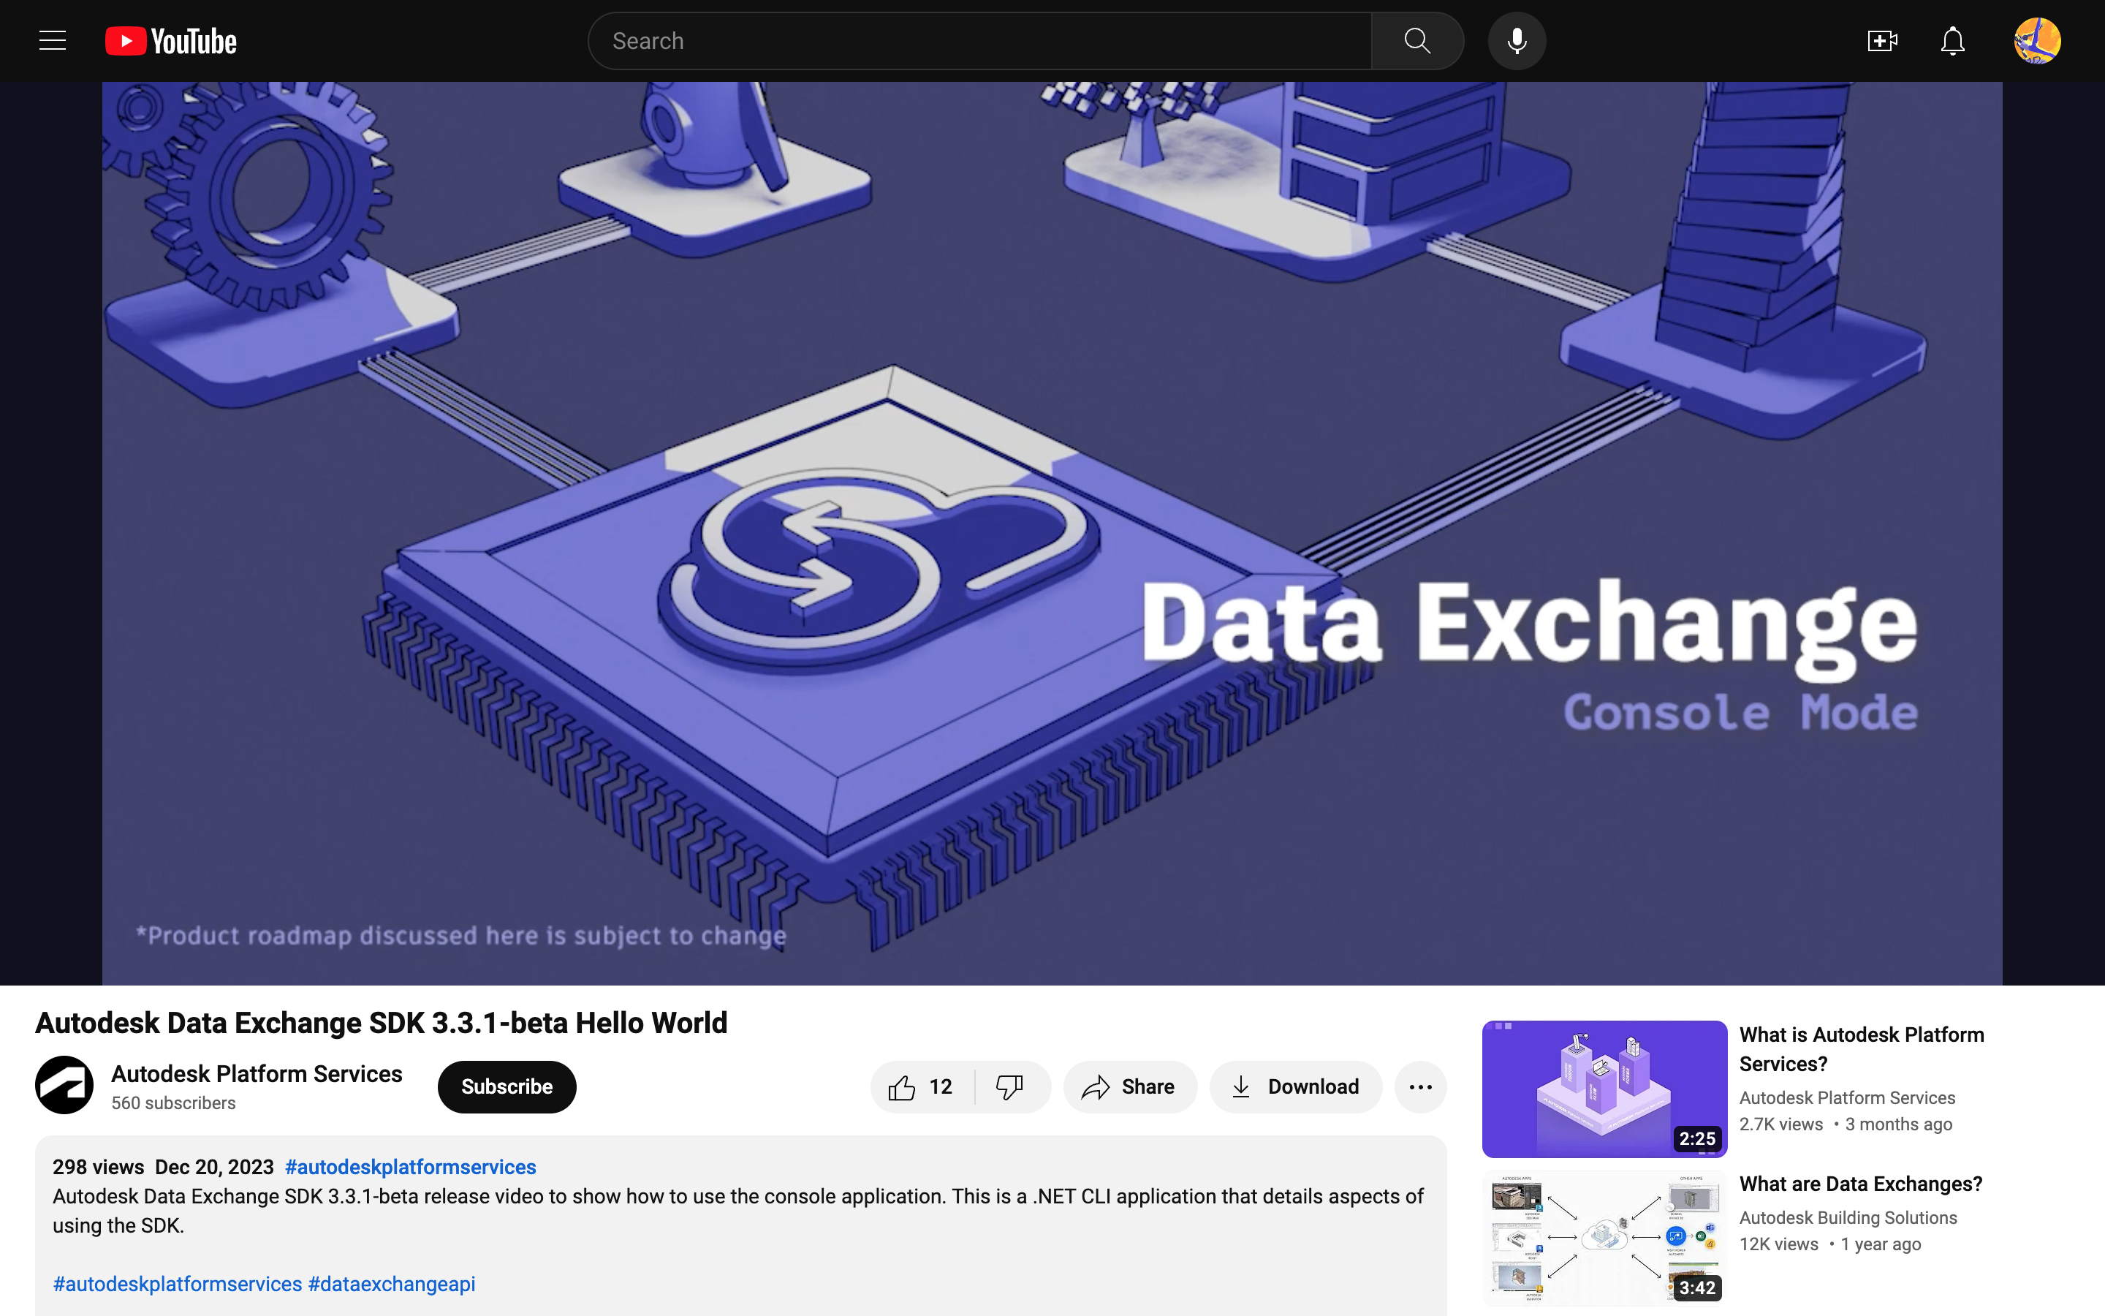Start voice search with microphone icon
2105x1316 pixels.
click(1516, 41)
